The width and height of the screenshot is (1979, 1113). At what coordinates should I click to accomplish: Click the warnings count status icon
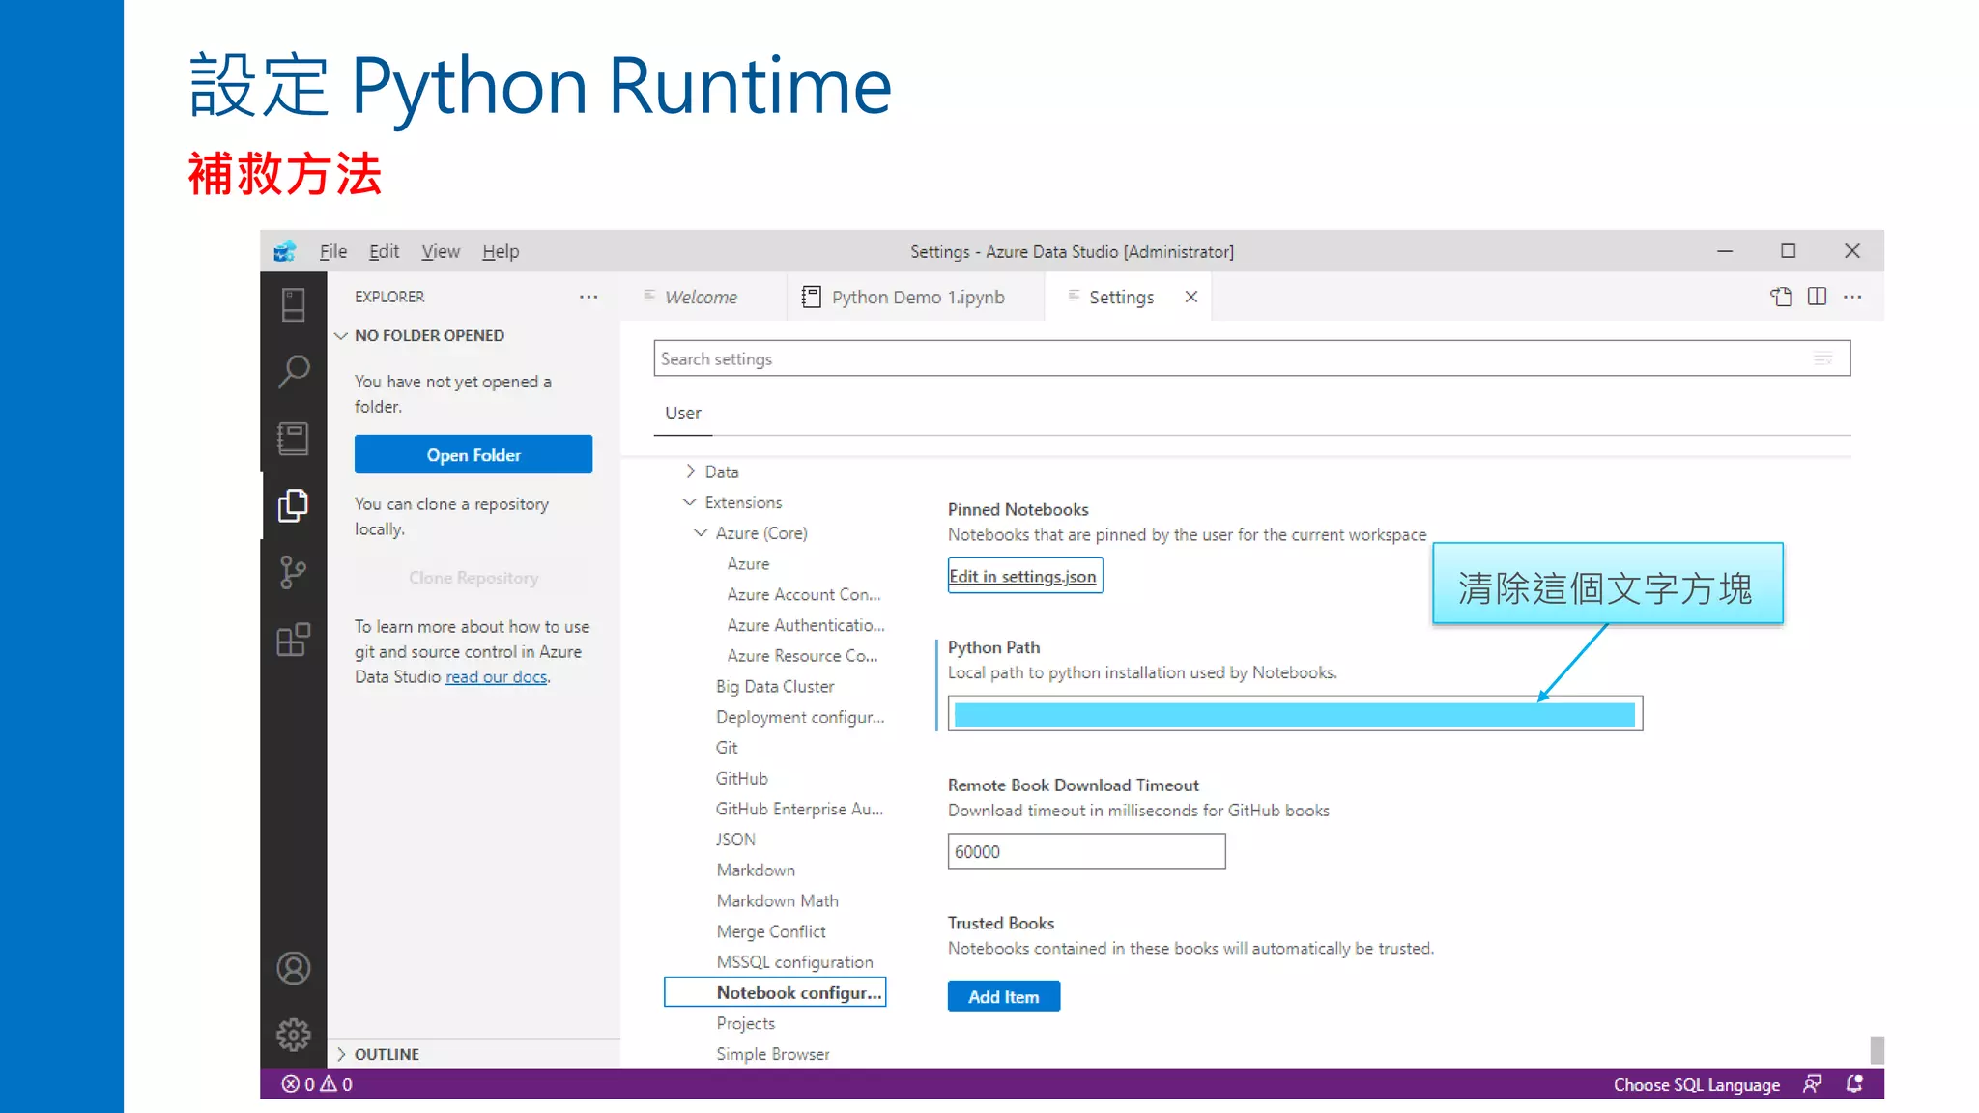336,1084
